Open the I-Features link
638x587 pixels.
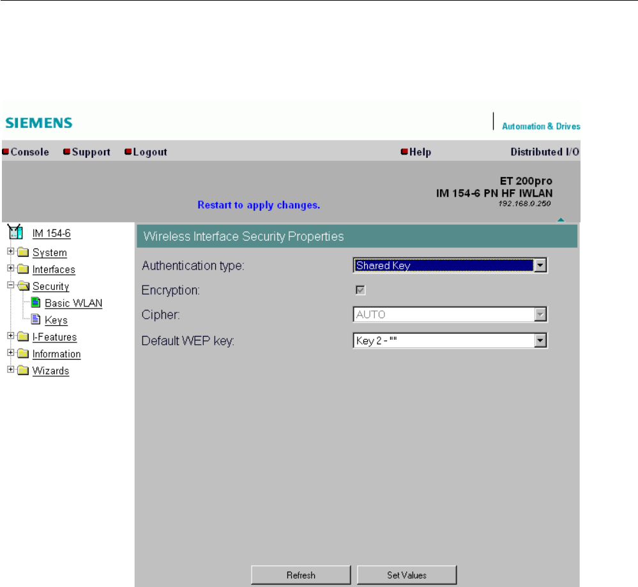[54, 337]
